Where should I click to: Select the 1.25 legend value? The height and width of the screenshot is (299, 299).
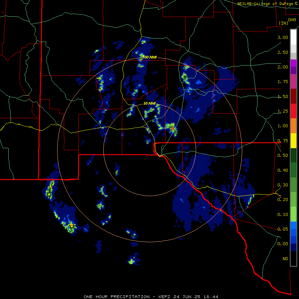point(283,111)
